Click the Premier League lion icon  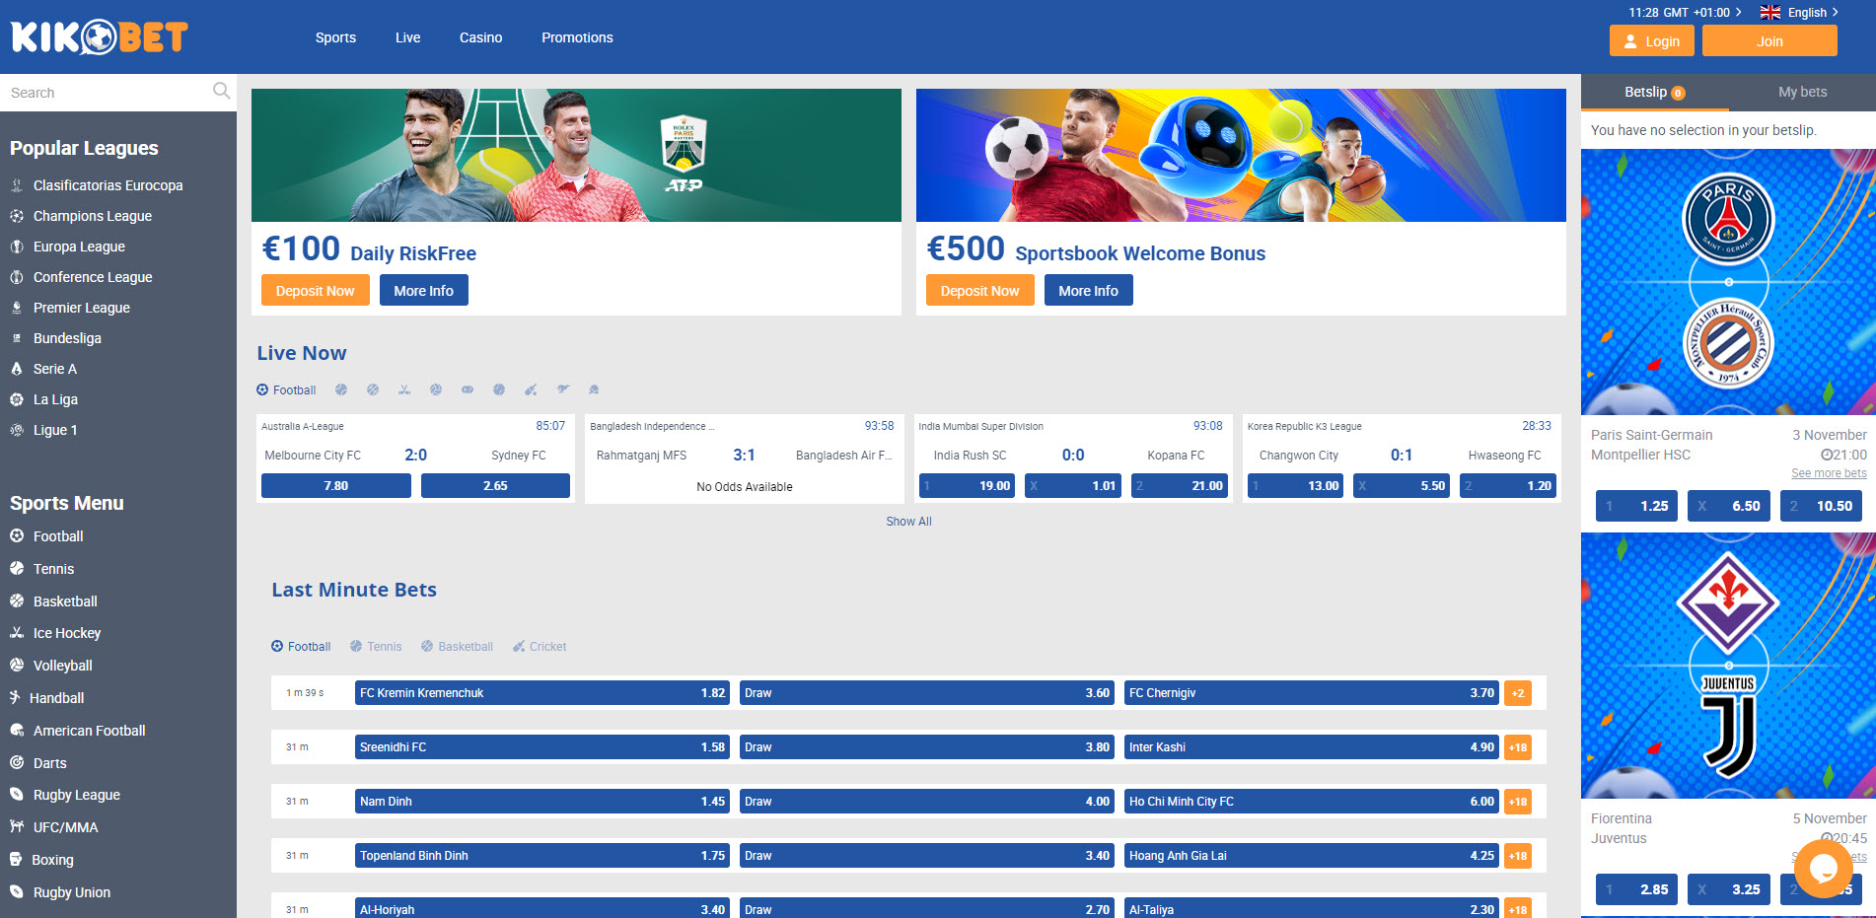click(x=17, y=308)
